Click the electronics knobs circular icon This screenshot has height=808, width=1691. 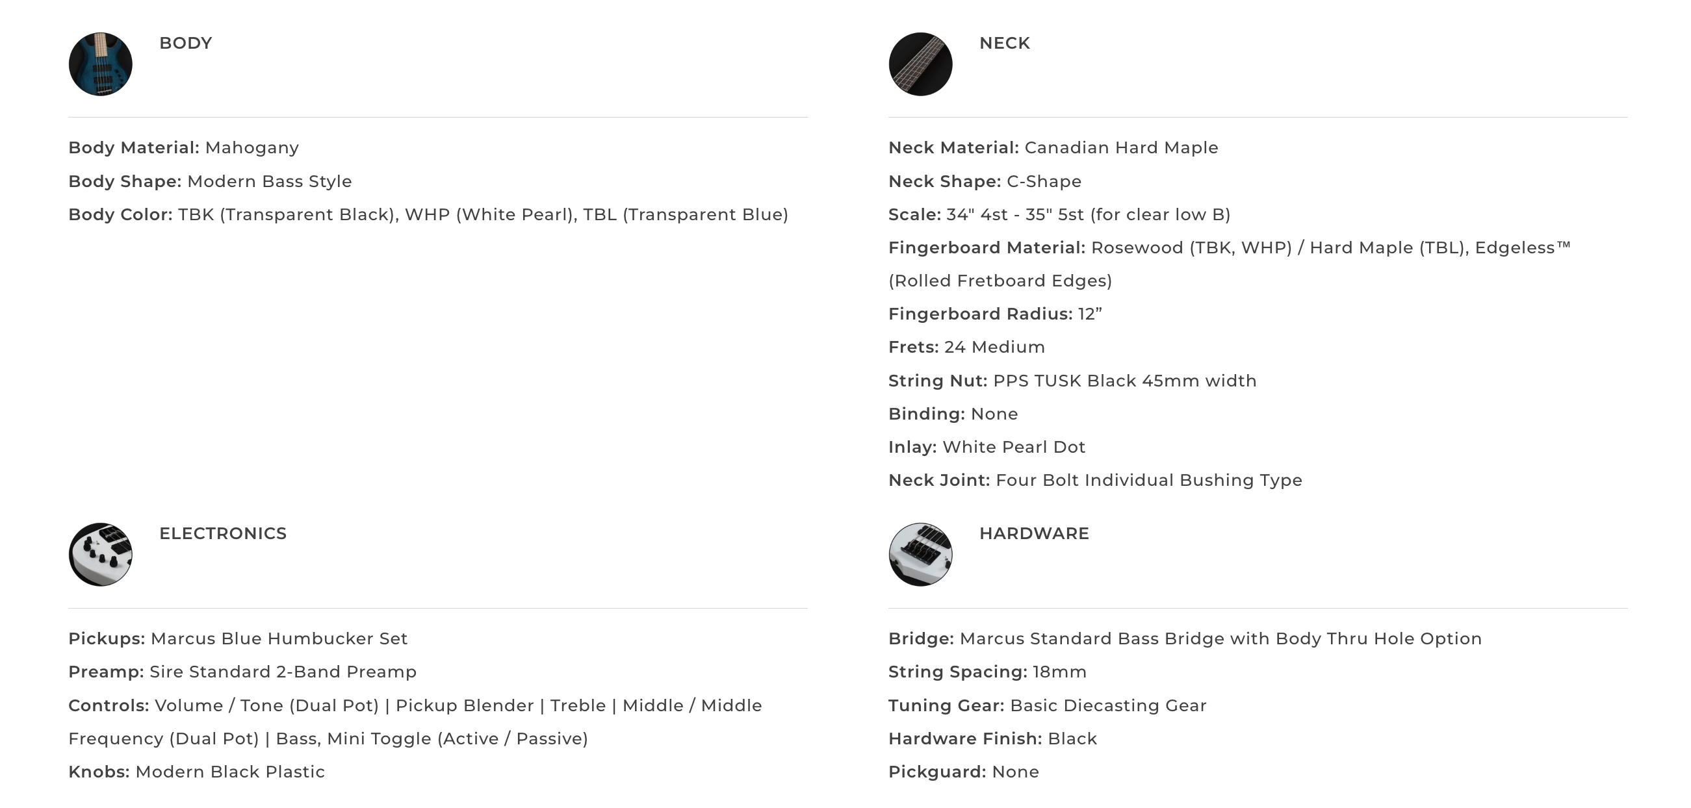click(x=101, y=555)
